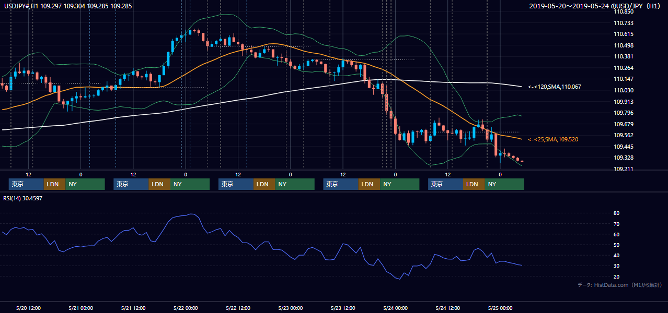Image resolution: width=668 pixels, height=313 pixels.
Task: Click price axis value 109.211
Action: [x=624, y=169]
